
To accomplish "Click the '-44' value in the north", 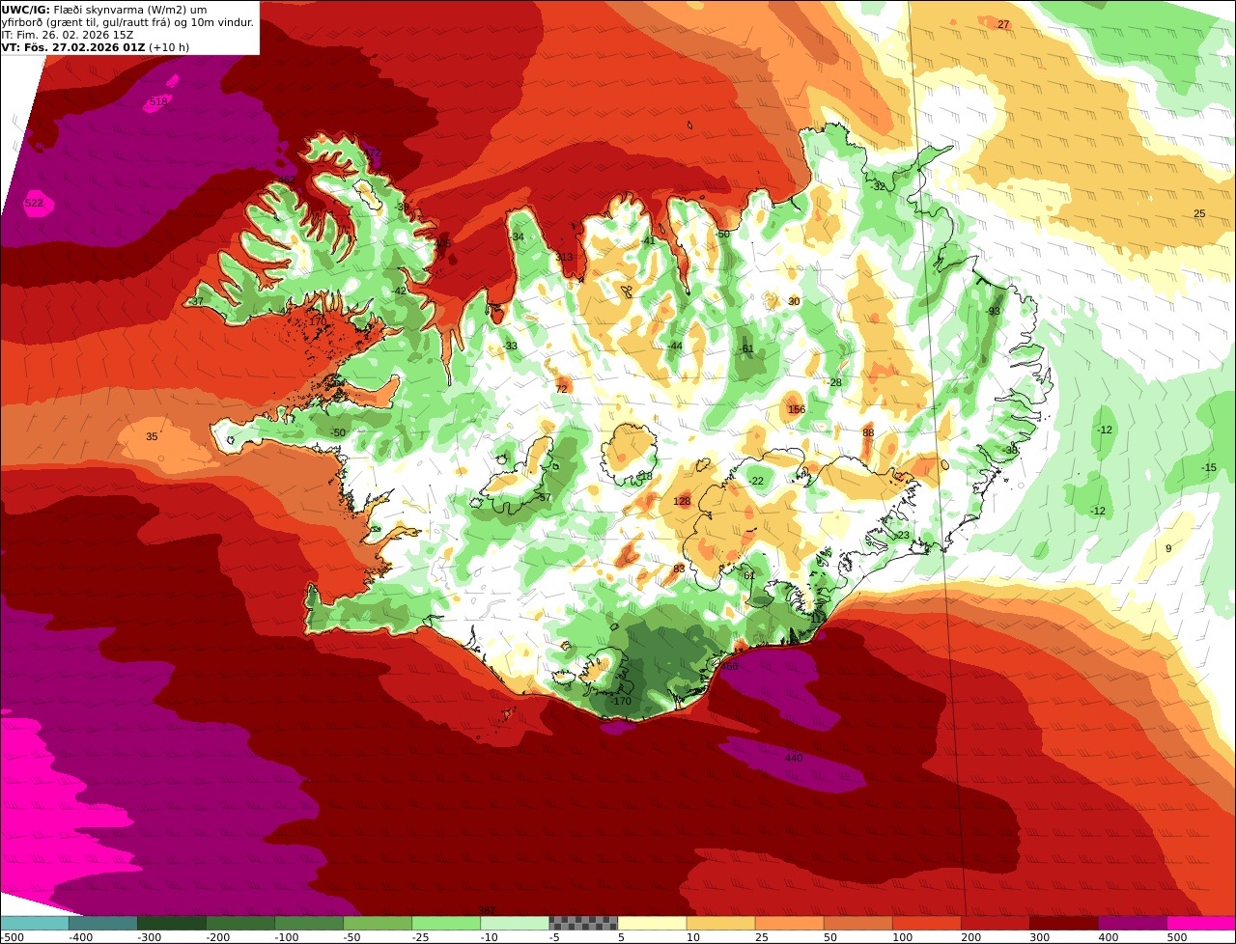I will tap(675, 346).
